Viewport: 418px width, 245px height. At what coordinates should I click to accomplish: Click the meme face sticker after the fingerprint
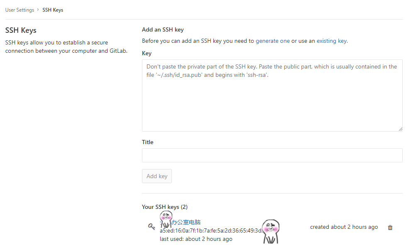(x=271, y=230)
